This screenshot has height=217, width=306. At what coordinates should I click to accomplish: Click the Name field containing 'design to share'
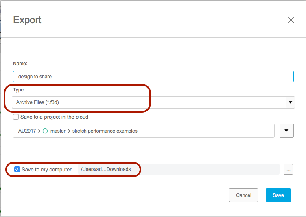click(153, 77)
